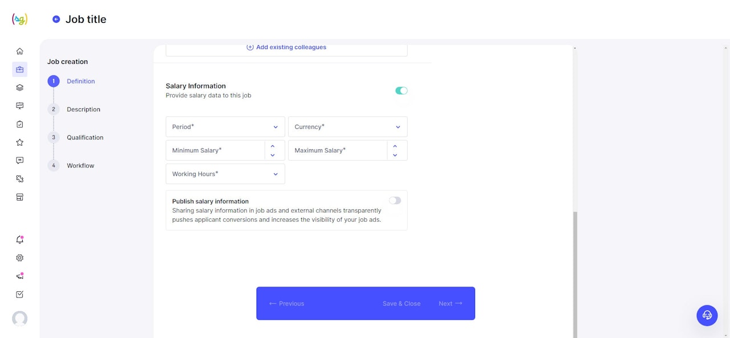The height and width of the screenshot is (338, 730).
Task: Open the Currency dropdown
Action: [348, 127]
